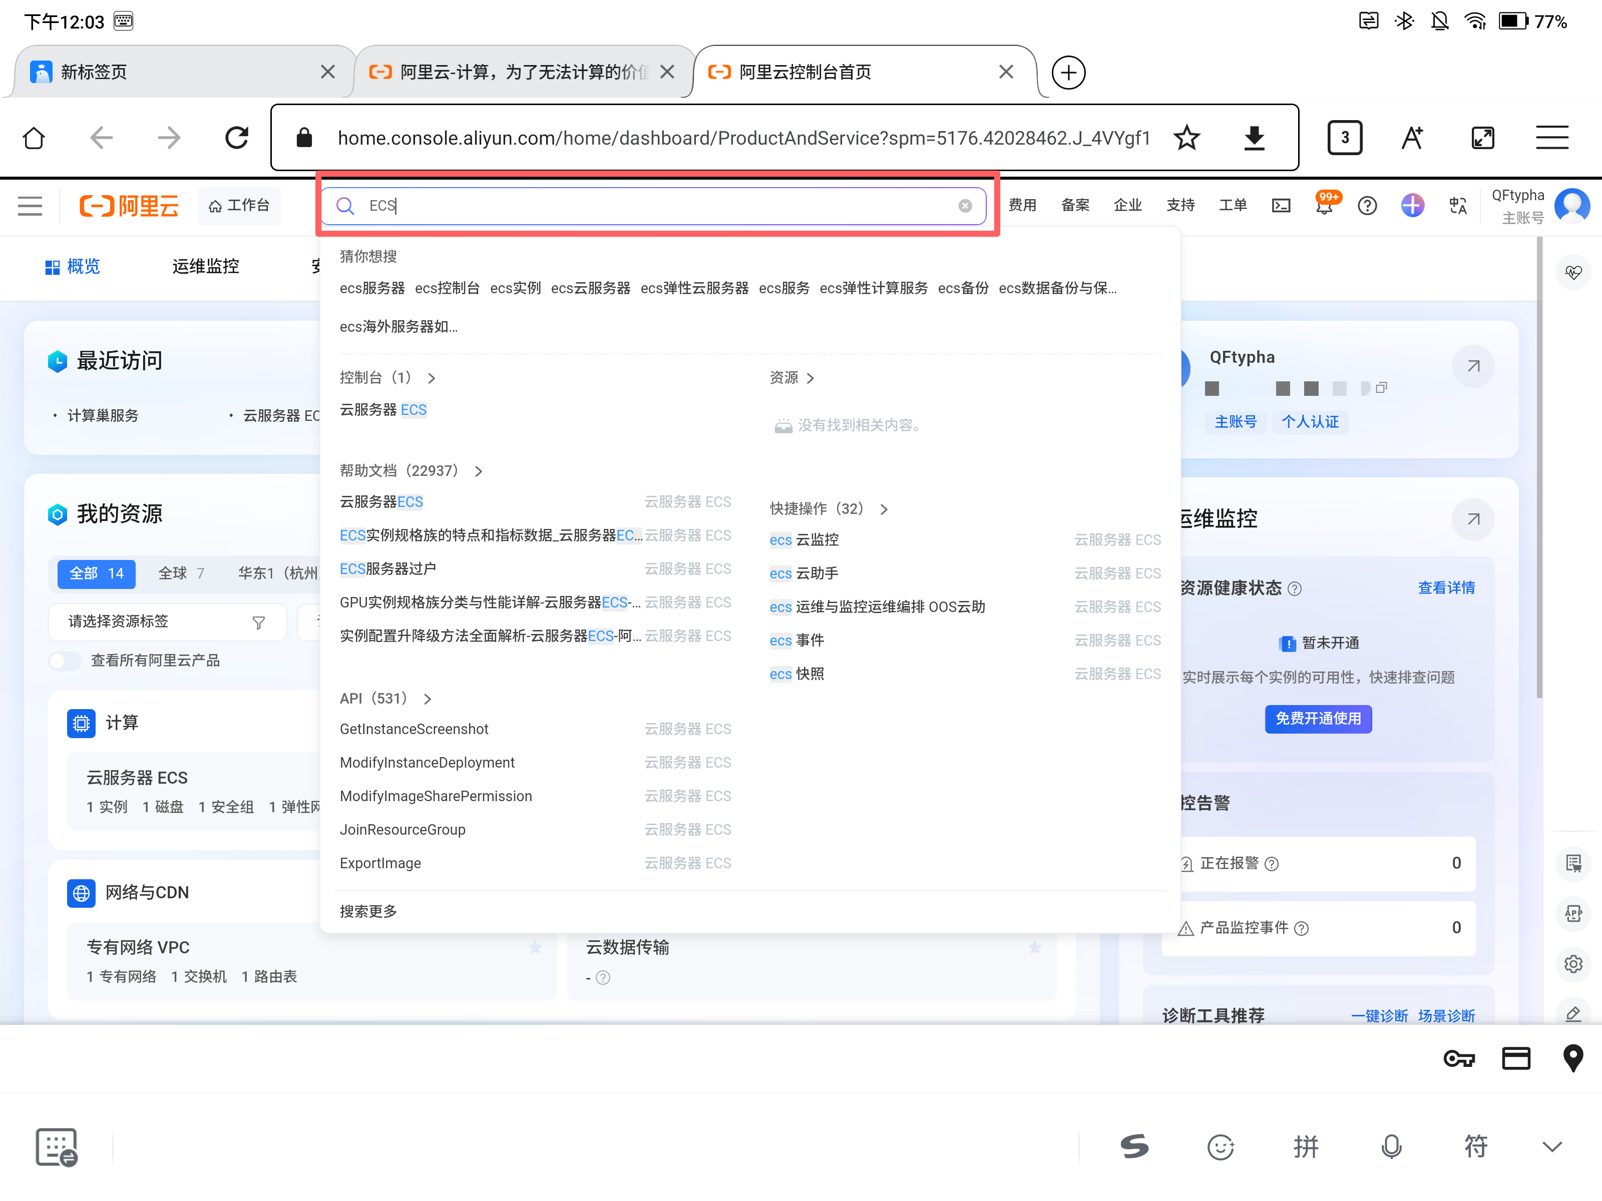The width and height of the screenshot is (1602, 1201).
Task: Click the 免费开通使用 button
Action: pos(1318,719)
